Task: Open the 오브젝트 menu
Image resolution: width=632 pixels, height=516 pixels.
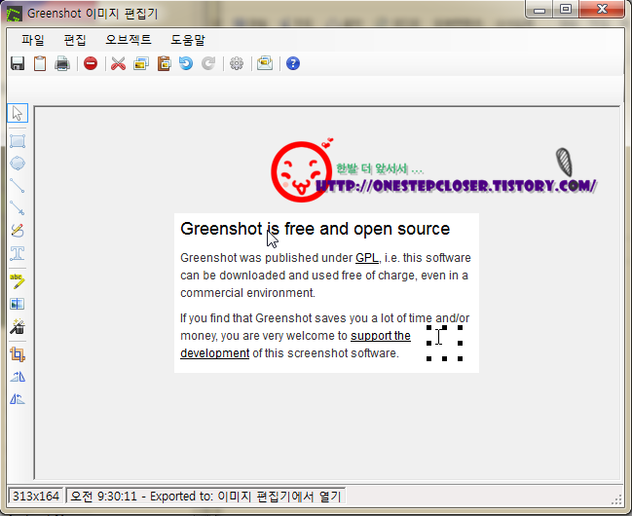Action: click(x=129, y=40)
